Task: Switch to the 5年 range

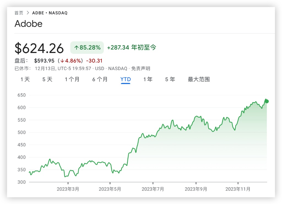Action: click(170, 79)
